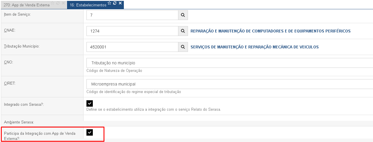Refresh the Estabelecimentos tab
Viewport: 373px width, 142px height.
click(115, 3)
